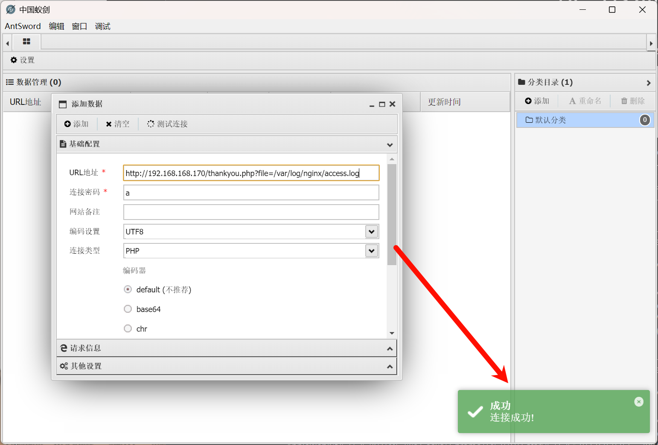This screenshot has height=445, width=658.
Task: Open the 窗口 menu
Action: 79,26
